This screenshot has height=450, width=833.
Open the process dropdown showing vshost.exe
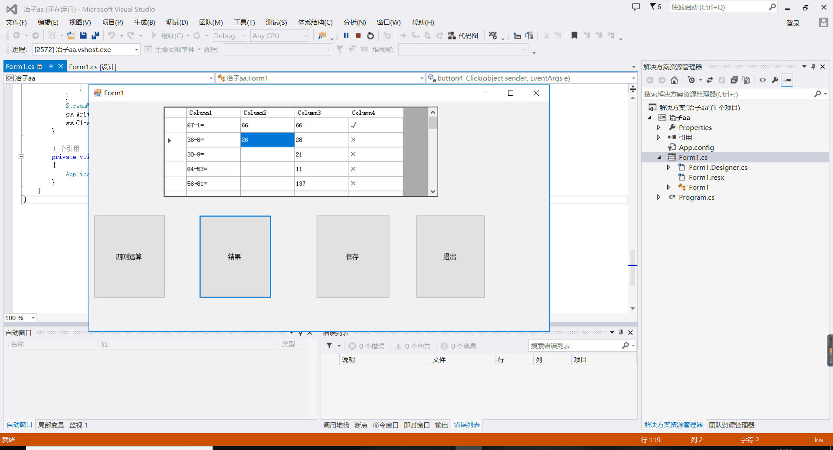point(136,50)
